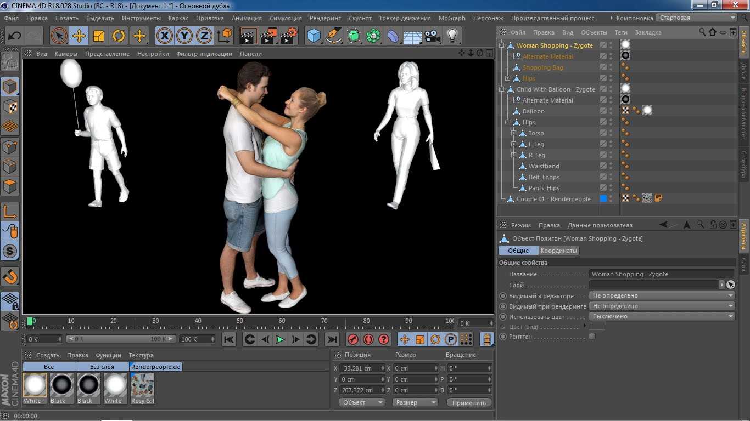The image size is (750, 421).
Task: Add a Light object from toolbar
Action: click(x=452, y=36)
